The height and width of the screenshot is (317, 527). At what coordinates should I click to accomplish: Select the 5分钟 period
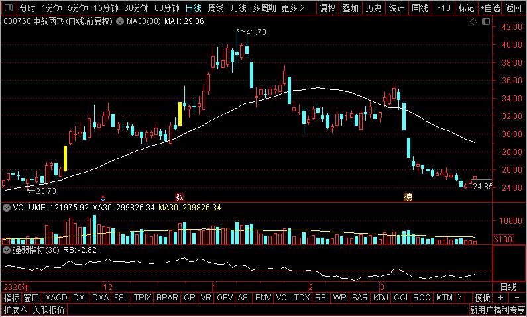78,8
